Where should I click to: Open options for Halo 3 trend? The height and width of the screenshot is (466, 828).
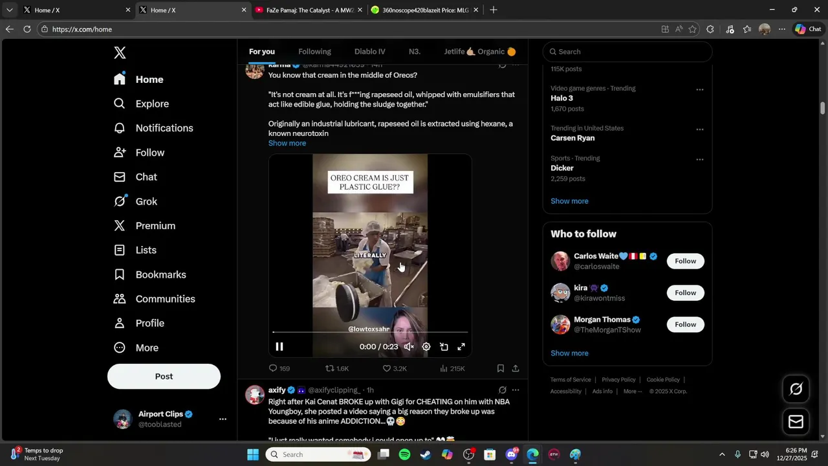700,89
